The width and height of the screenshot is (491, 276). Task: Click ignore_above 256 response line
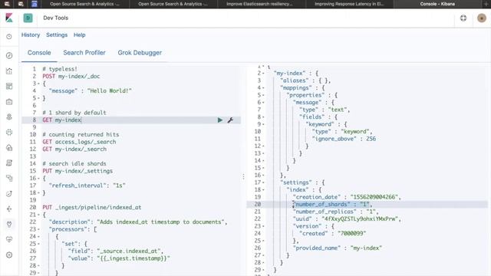[344, 139]
